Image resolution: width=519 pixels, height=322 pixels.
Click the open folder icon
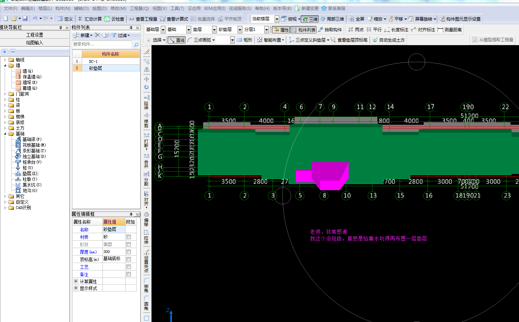(x=14, y=18)
